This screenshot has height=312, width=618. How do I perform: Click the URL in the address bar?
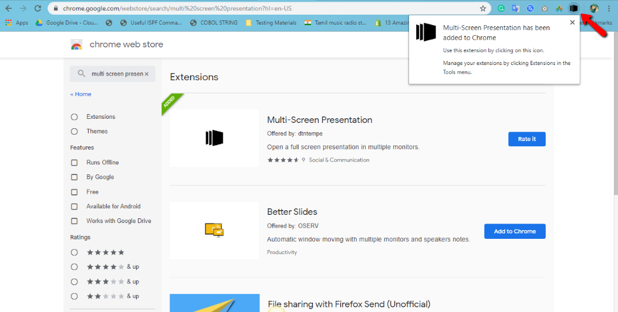click(x=177, y=8)
